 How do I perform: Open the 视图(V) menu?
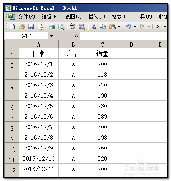73,17
